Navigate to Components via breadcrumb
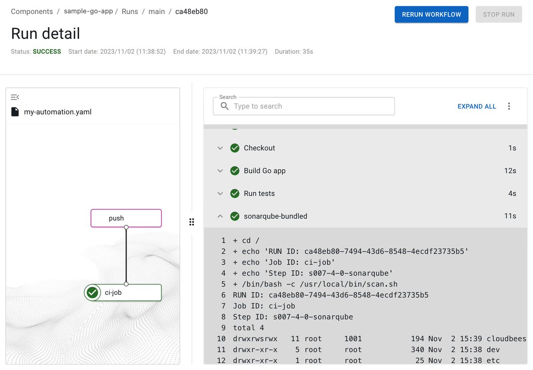The image size is (533, 370). pos(32,11)
